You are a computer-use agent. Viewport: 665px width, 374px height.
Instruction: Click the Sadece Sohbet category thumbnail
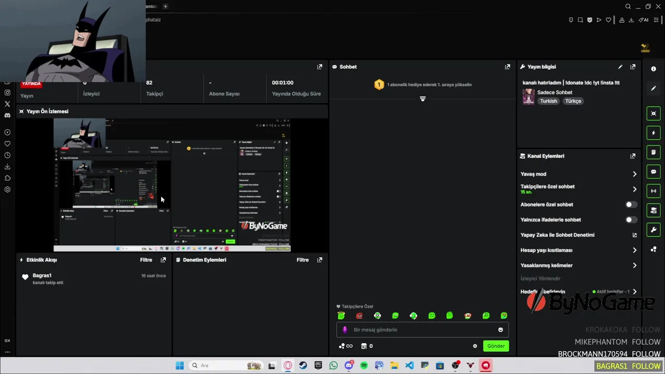[528, 97]
